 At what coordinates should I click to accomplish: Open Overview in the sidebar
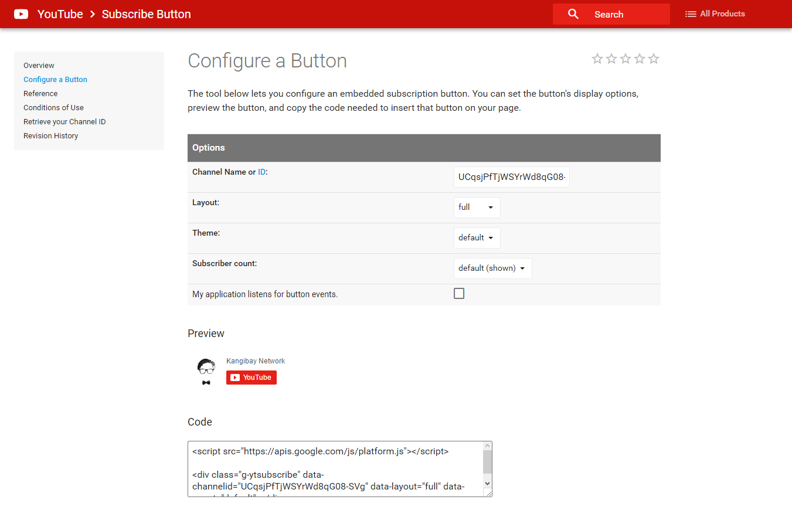[x=39, y=66]
